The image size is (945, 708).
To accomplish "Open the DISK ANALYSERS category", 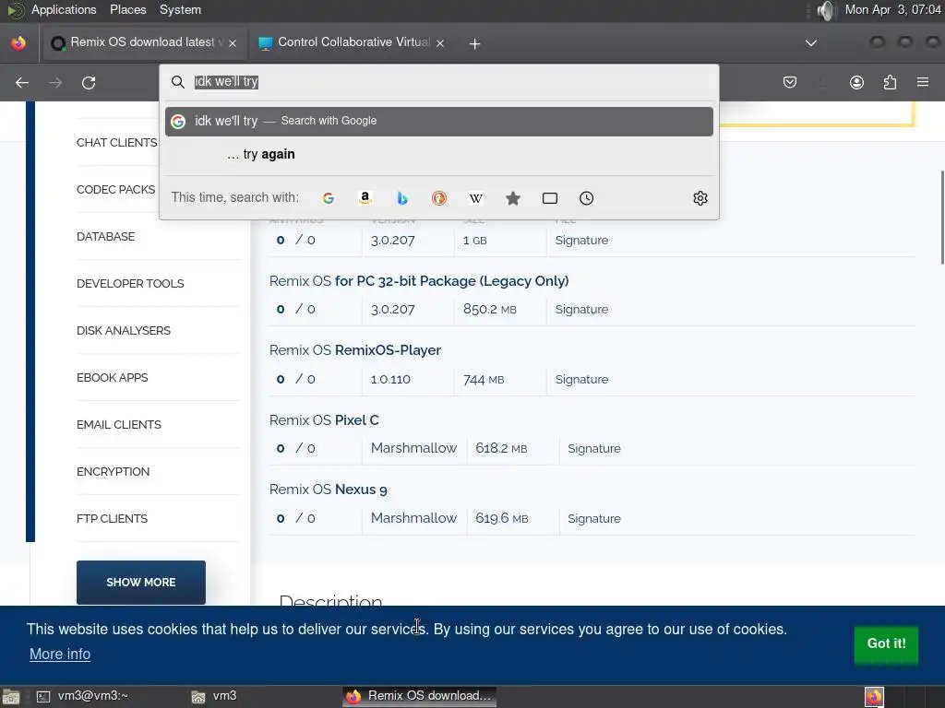I will tap(124, 331).
